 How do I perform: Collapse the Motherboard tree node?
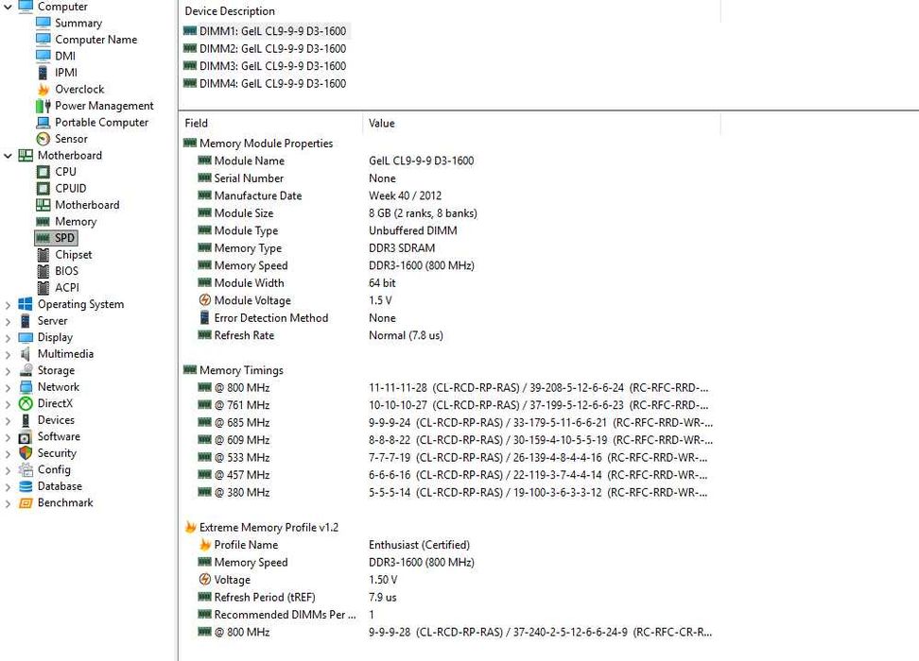8,156
